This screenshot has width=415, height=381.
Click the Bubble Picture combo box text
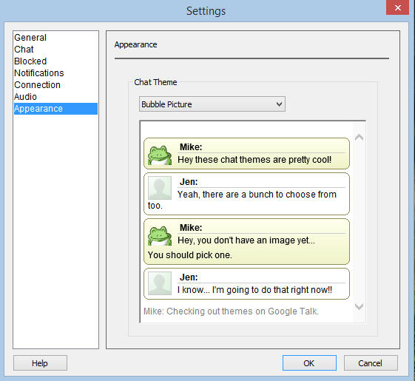[x=166, y=104]
